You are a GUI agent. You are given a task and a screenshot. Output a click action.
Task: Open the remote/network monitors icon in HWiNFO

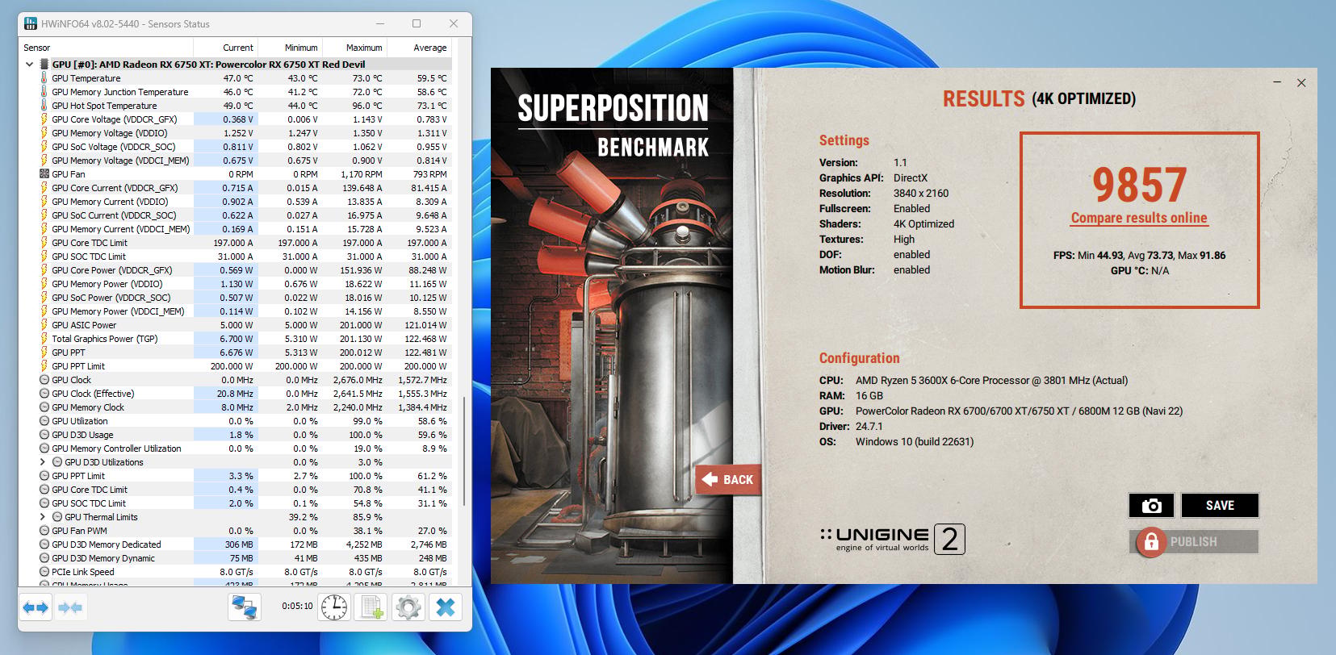point(245,607)
